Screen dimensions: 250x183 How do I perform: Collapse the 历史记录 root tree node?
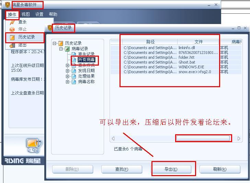click(x=54, y=43)
